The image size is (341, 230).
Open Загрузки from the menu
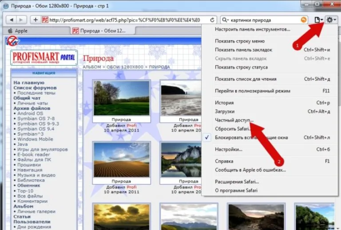[x=225, y=111]
